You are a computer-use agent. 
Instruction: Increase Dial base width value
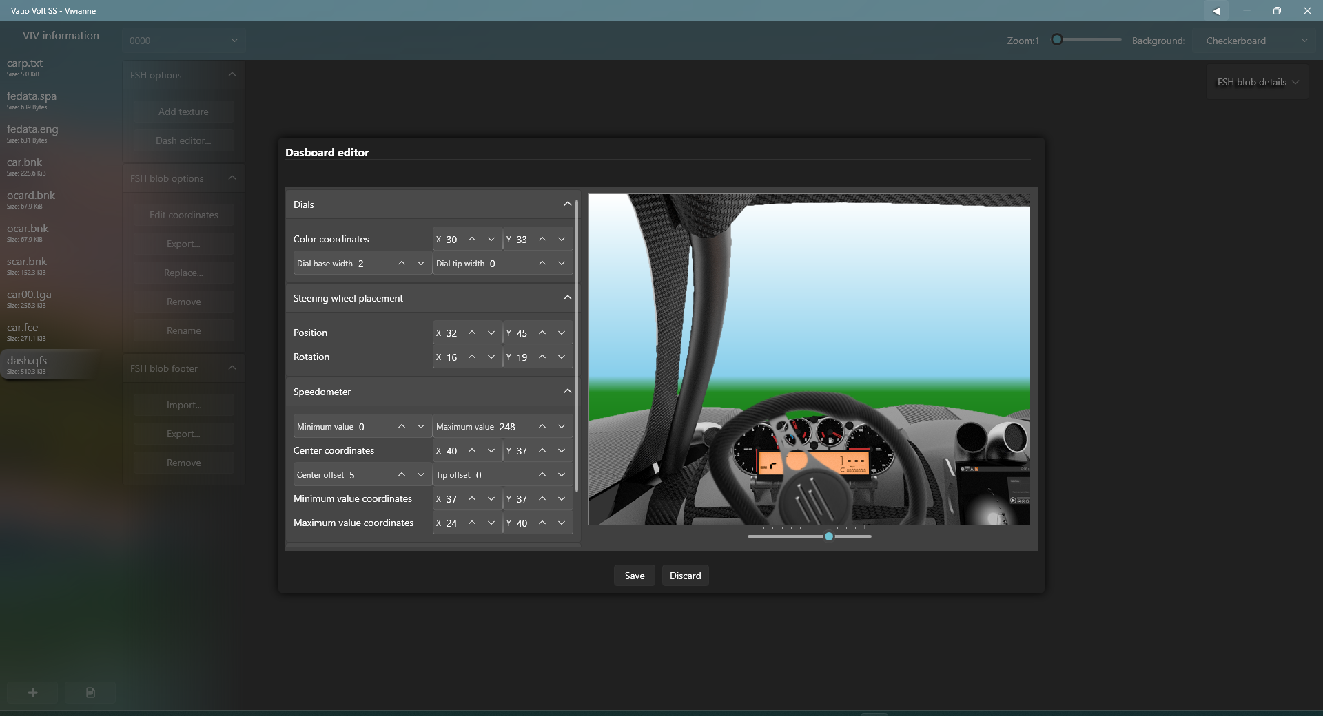[402, 264]
